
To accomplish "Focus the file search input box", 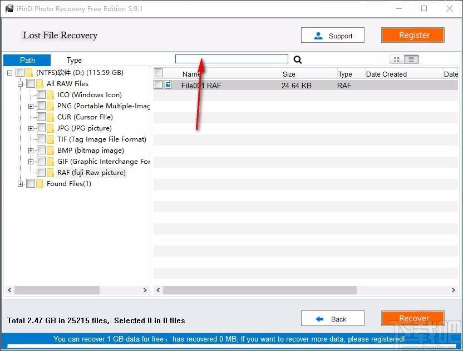I will (232, 59).
